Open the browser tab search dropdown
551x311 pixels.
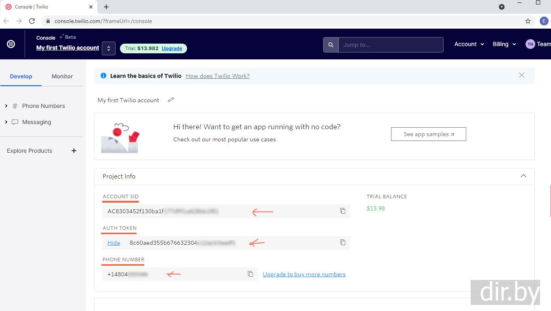tap(502, 7)
